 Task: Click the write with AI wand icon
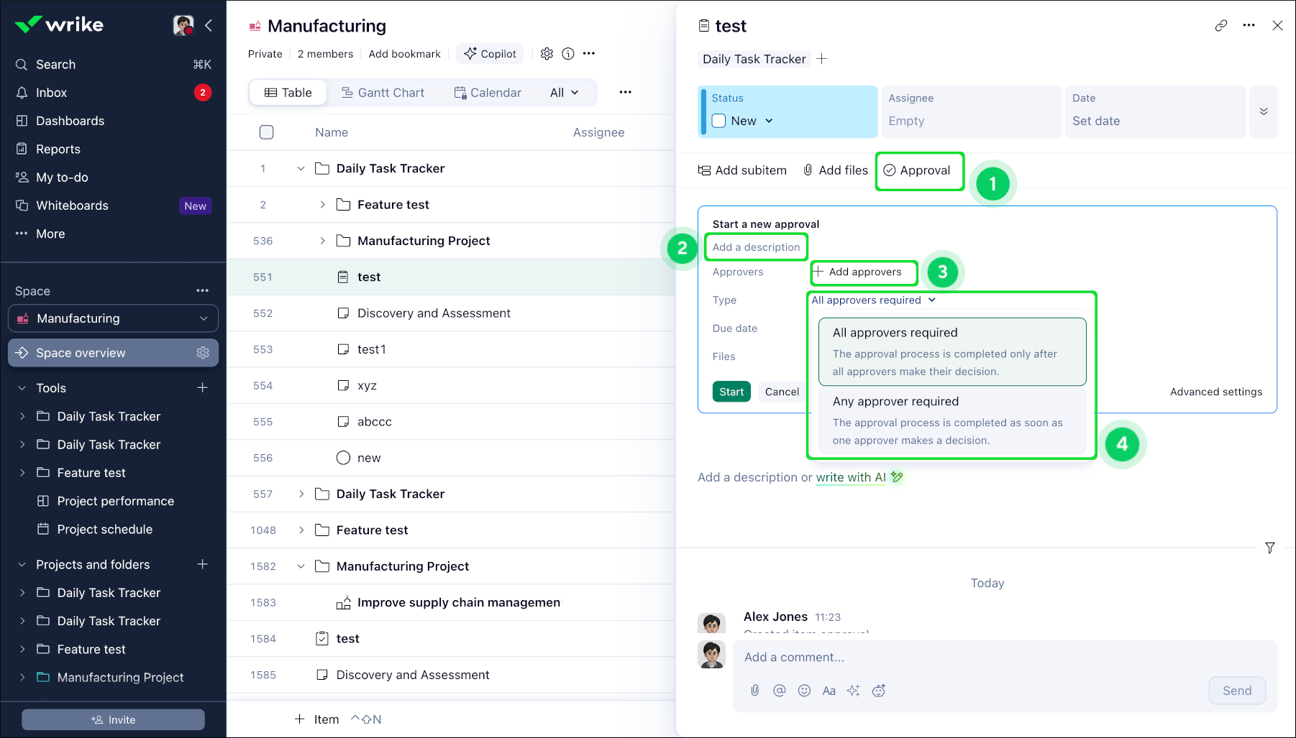click(897, 476)
